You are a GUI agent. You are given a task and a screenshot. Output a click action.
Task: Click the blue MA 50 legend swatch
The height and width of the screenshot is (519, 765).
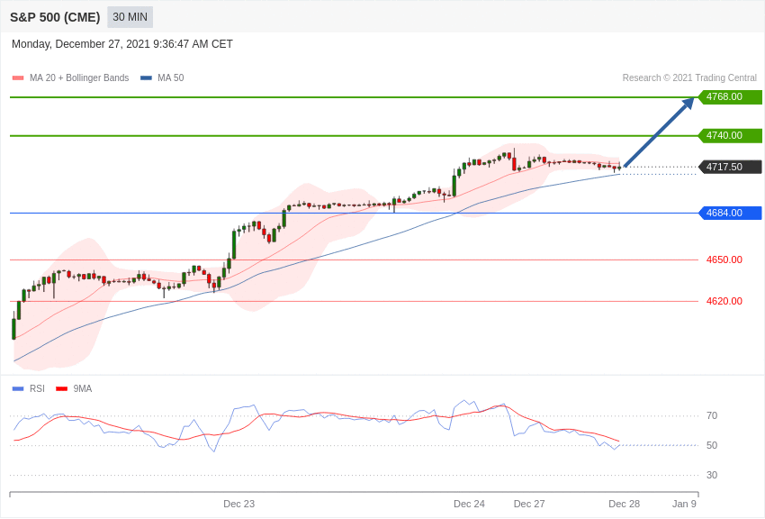pyautogui.click(x=146, y=78)
